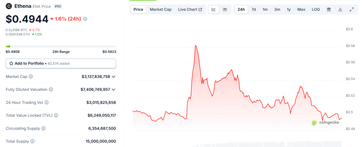Open the Live Chart tab

click(x=190, y=10)
